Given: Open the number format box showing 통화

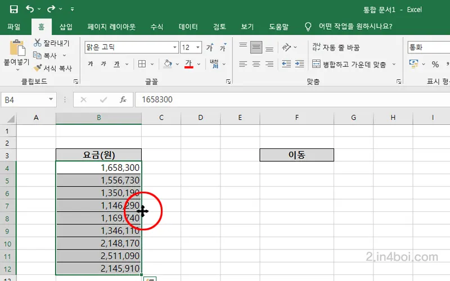Looking at the screenshot, I should 429,47.
